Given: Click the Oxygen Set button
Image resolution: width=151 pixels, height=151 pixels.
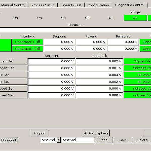Looking at the screenshot, I should (x=13, y=61).
